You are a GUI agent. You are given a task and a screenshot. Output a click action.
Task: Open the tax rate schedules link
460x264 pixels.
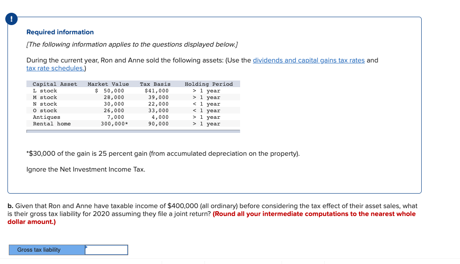coord(55,68)
